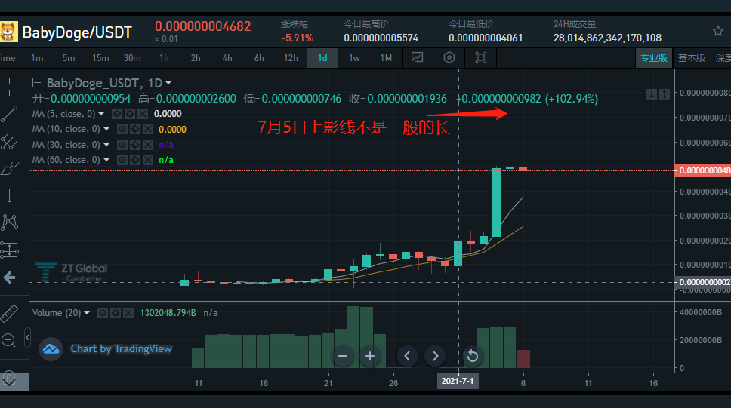Select the brush drawing tool
This screenshot has width=731, height=408.
click(9, 169)
